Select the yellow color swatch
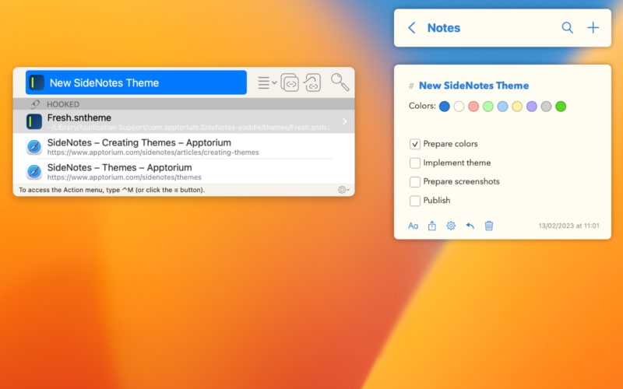623x389 pixels. [x=517, y=107]
